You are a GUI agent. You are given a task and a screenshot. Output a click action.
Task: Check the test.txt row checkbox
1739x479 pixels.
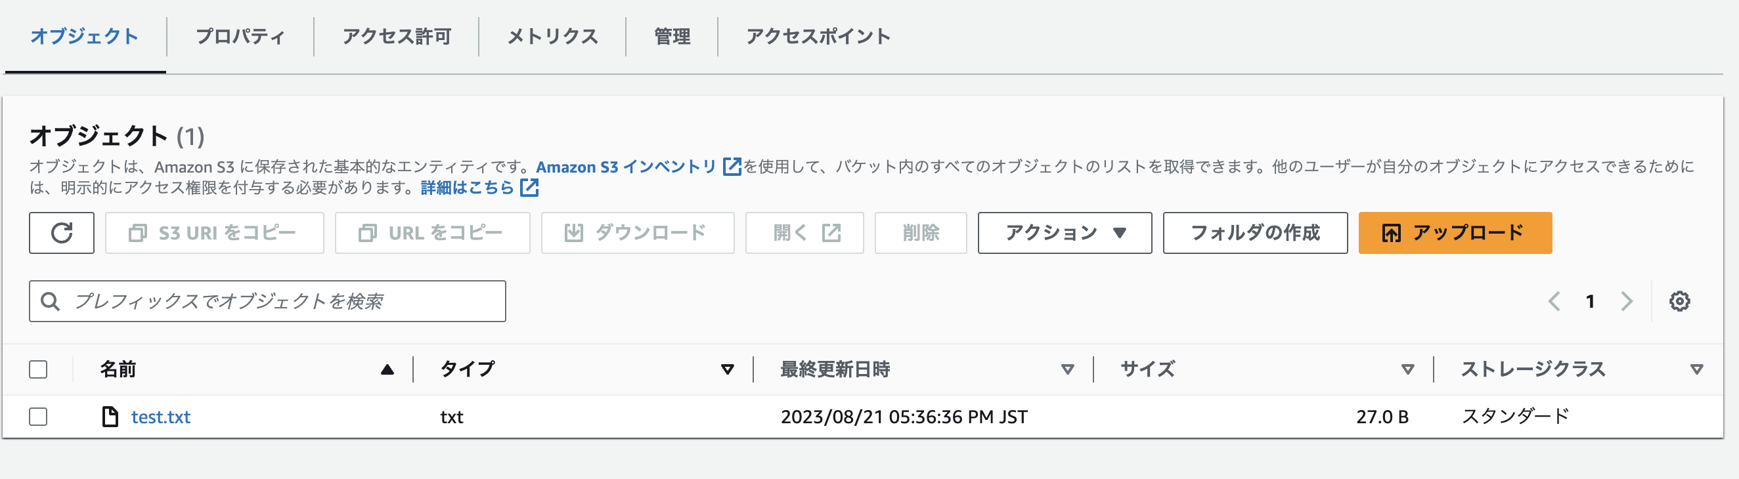[x=39, y=417]
